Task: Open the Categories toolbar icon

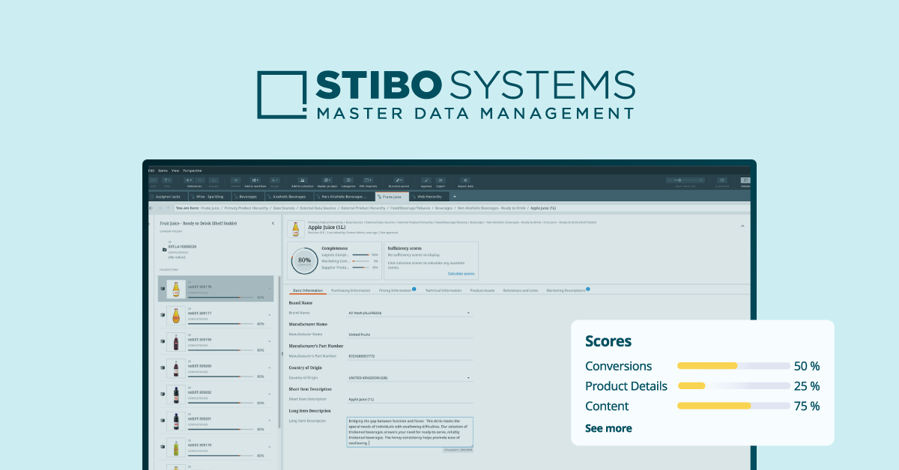Action: pos(348,180)
